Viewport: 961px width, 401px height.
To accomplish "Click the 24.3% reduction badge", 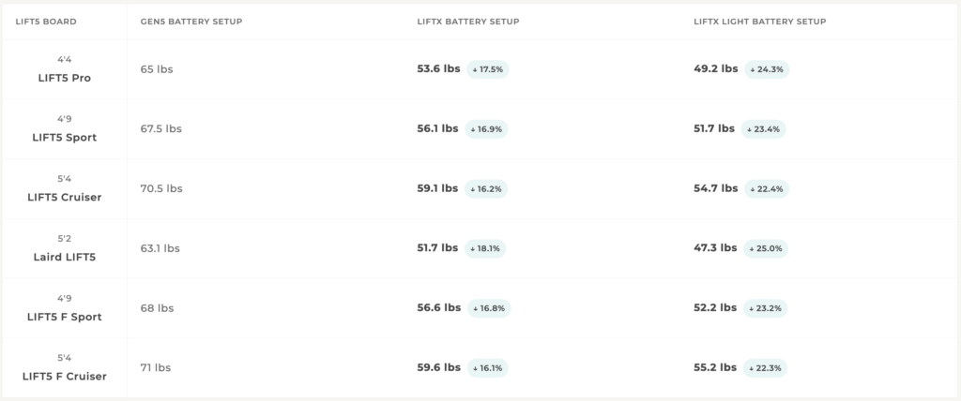I will pos(767,69).
